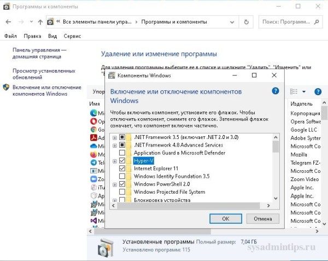Open Просмотр установленных обновлений link
This screenshot has width=328, height=261.
coord(44,74)
